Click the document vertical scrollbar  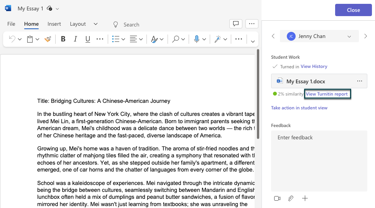pos(258,94)
